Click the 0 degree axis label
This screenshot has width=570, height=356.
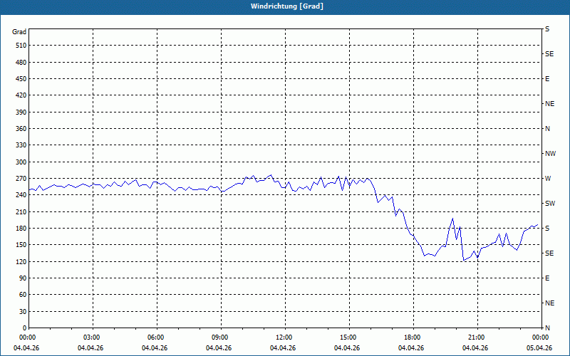[25, 328]
